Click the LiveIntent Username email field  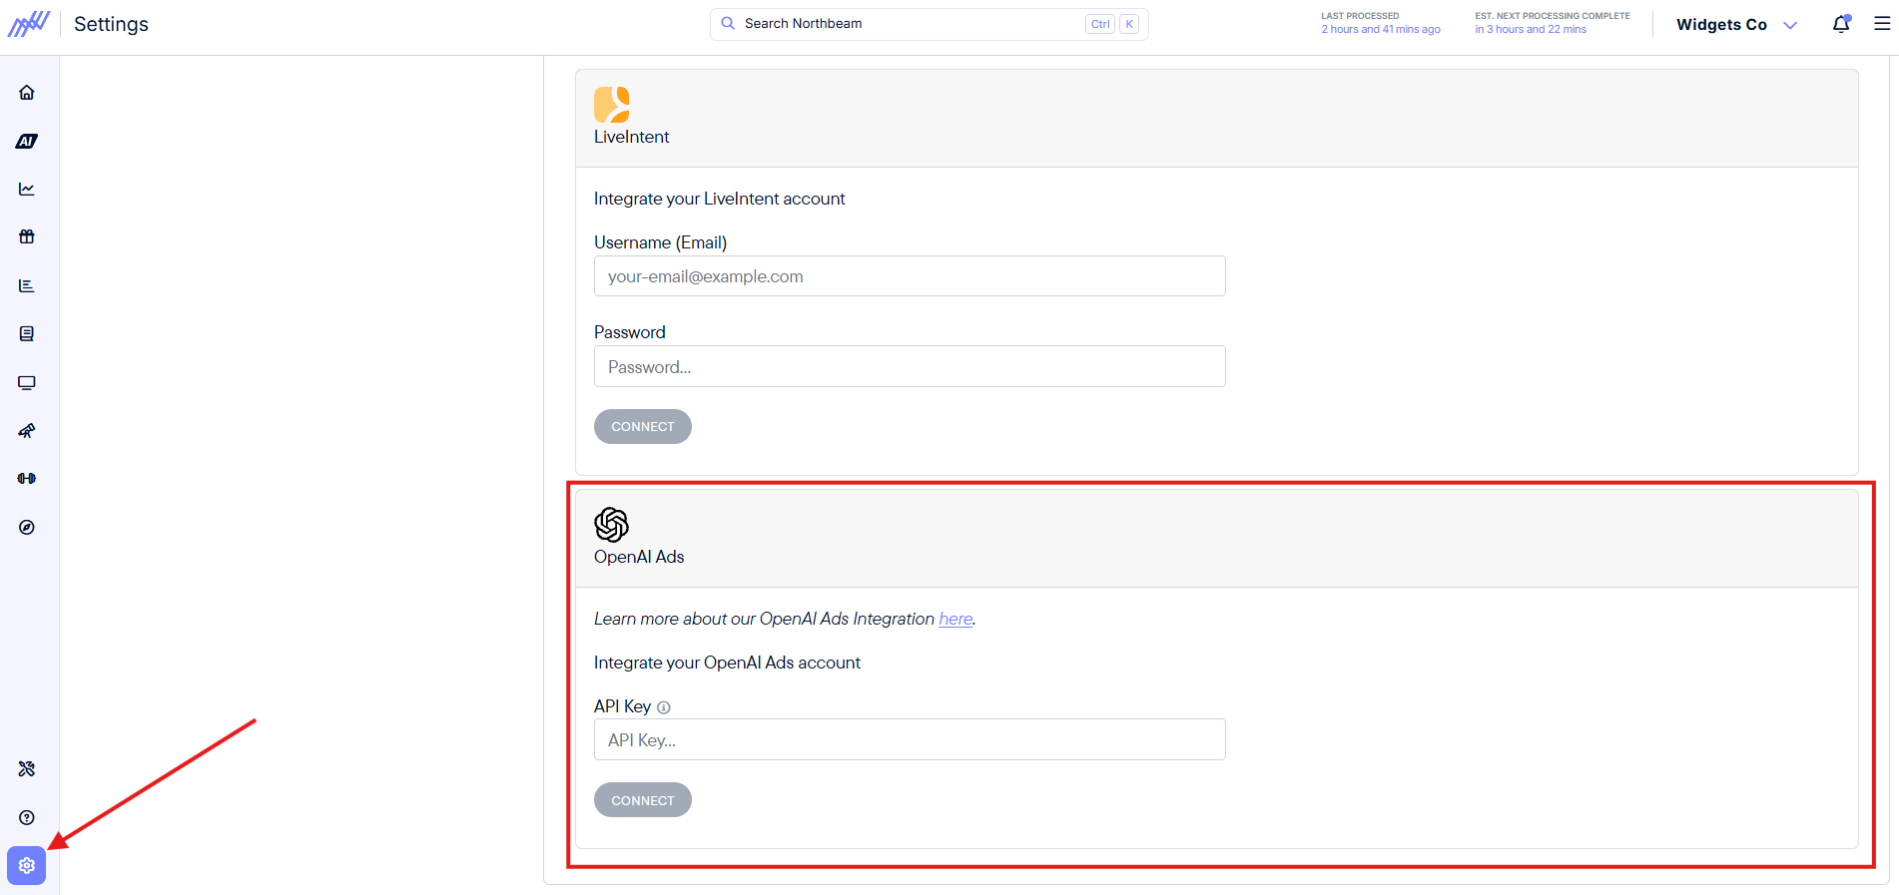(910, 276)
